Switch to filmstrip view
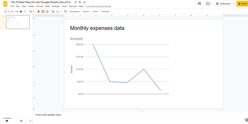The image size is (248, 124). click(7, 121)
